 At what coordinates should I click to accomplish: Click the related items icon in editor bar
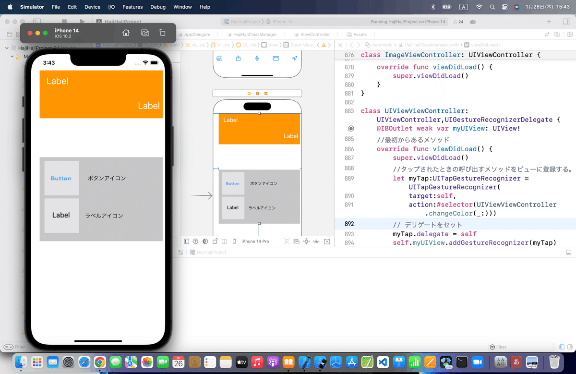[547, 35]
